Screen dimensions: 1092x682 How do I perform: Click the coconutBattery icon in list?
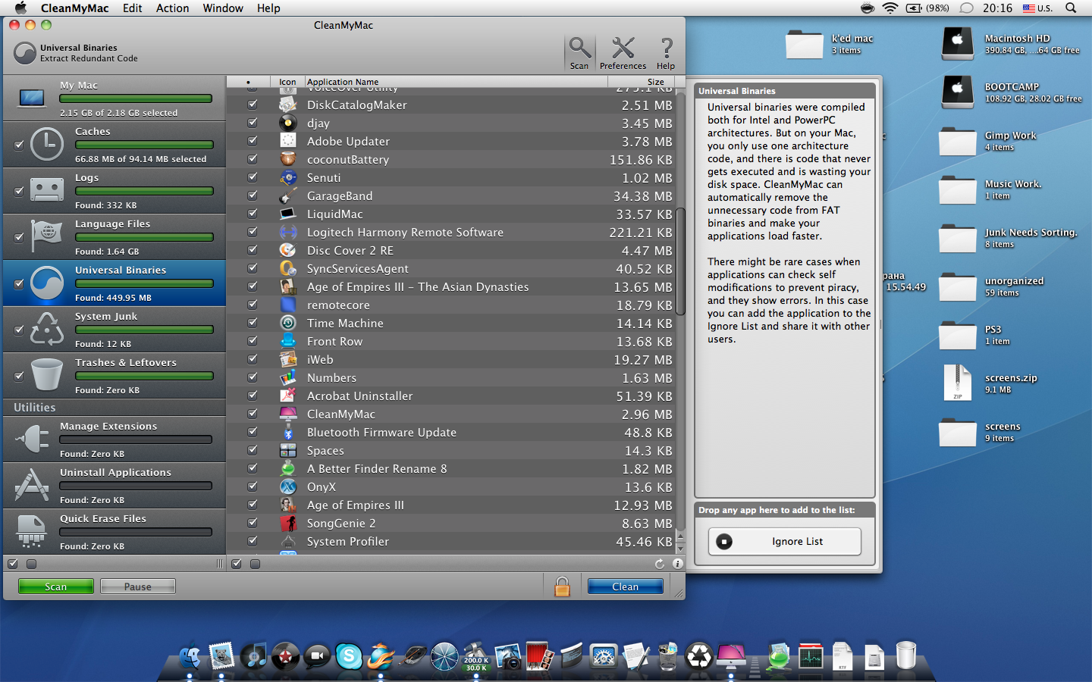(x=288, y=159)
